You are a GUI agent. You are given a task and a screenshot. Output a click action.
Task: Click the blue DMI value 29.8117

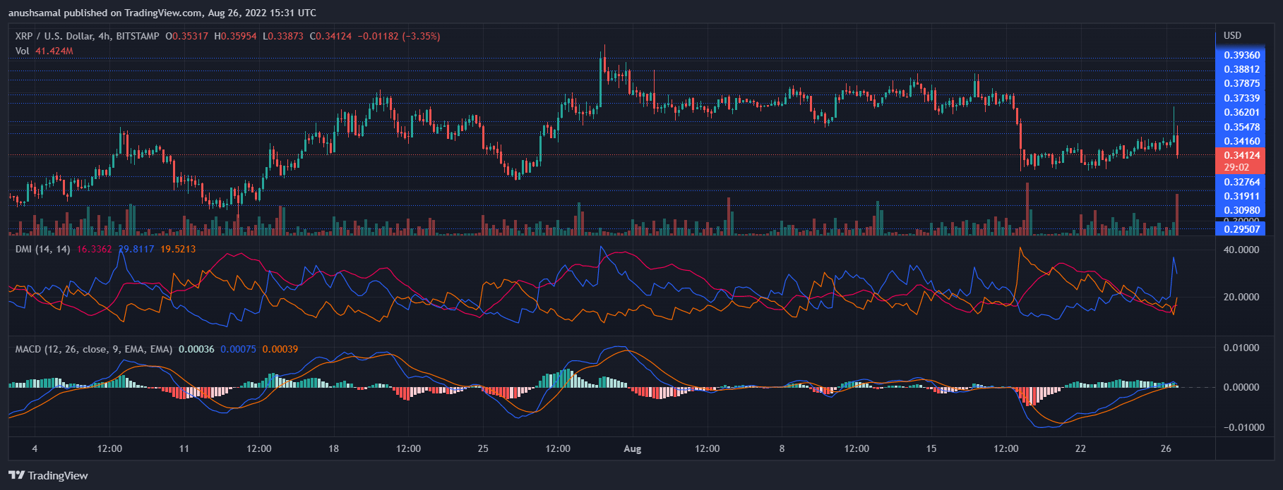click(138, 249)
